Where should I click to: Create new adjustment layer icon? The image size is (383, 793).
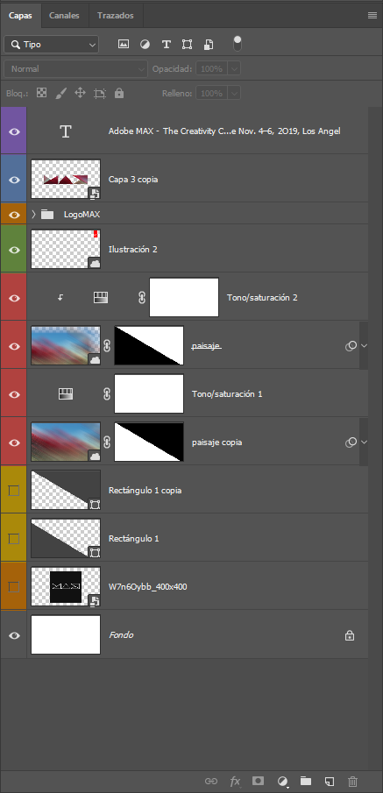pyautogui.click(x=283, y=781)
